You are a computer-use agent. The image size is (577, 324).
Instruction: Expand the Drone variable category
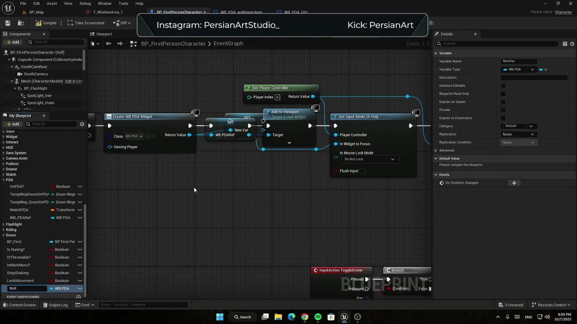pos(4,235)
